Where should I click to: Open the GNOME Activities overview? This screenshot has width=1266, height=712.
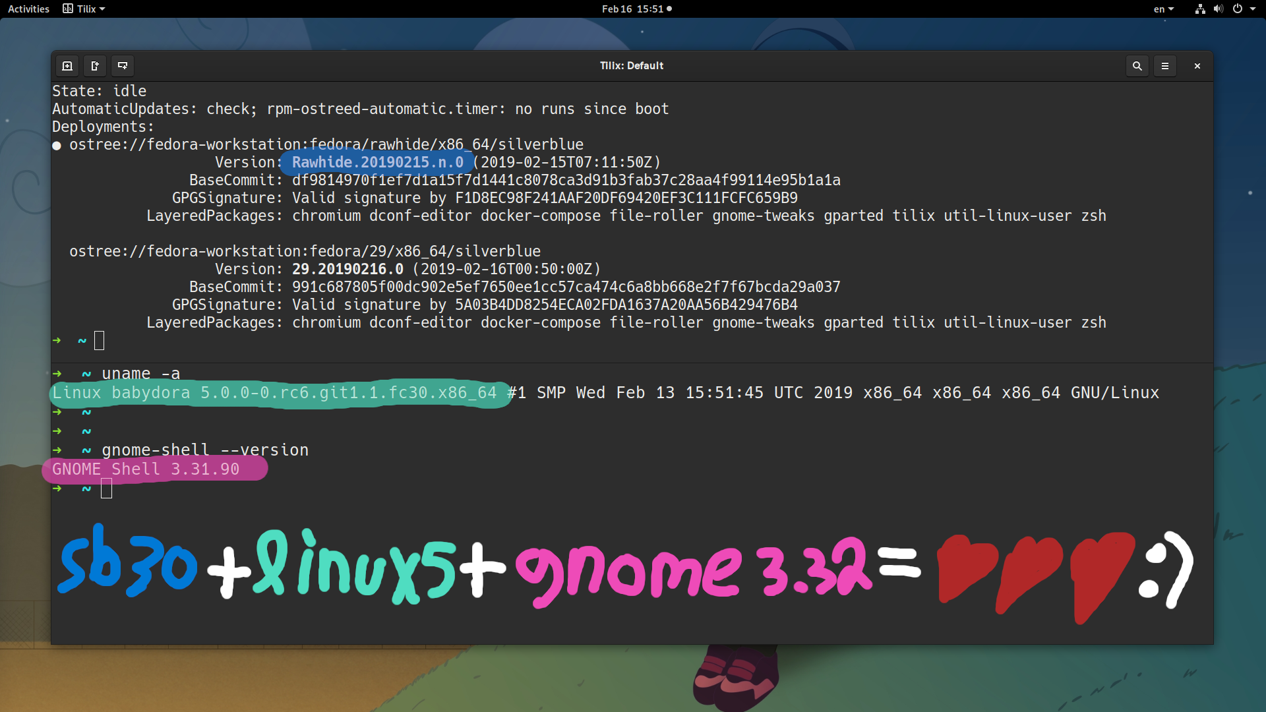pyautogui.click(x=28, y=9)
